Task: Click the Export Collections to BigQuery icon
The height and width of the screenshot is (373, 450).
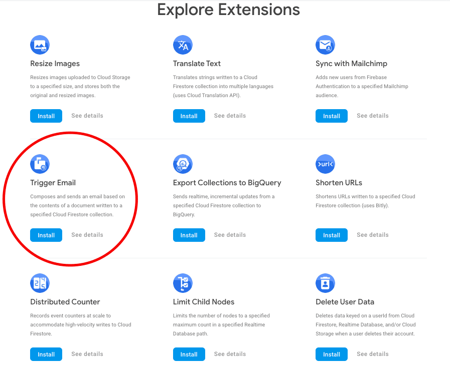Action: click(x=183, y=164)
